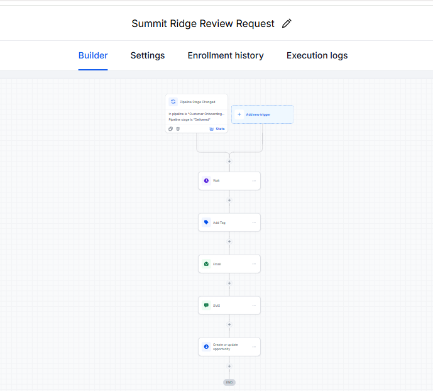Click the 'Summit Ridge Review Request' title
The height and width of the screenshot is (391, 433).
point(203,24)
